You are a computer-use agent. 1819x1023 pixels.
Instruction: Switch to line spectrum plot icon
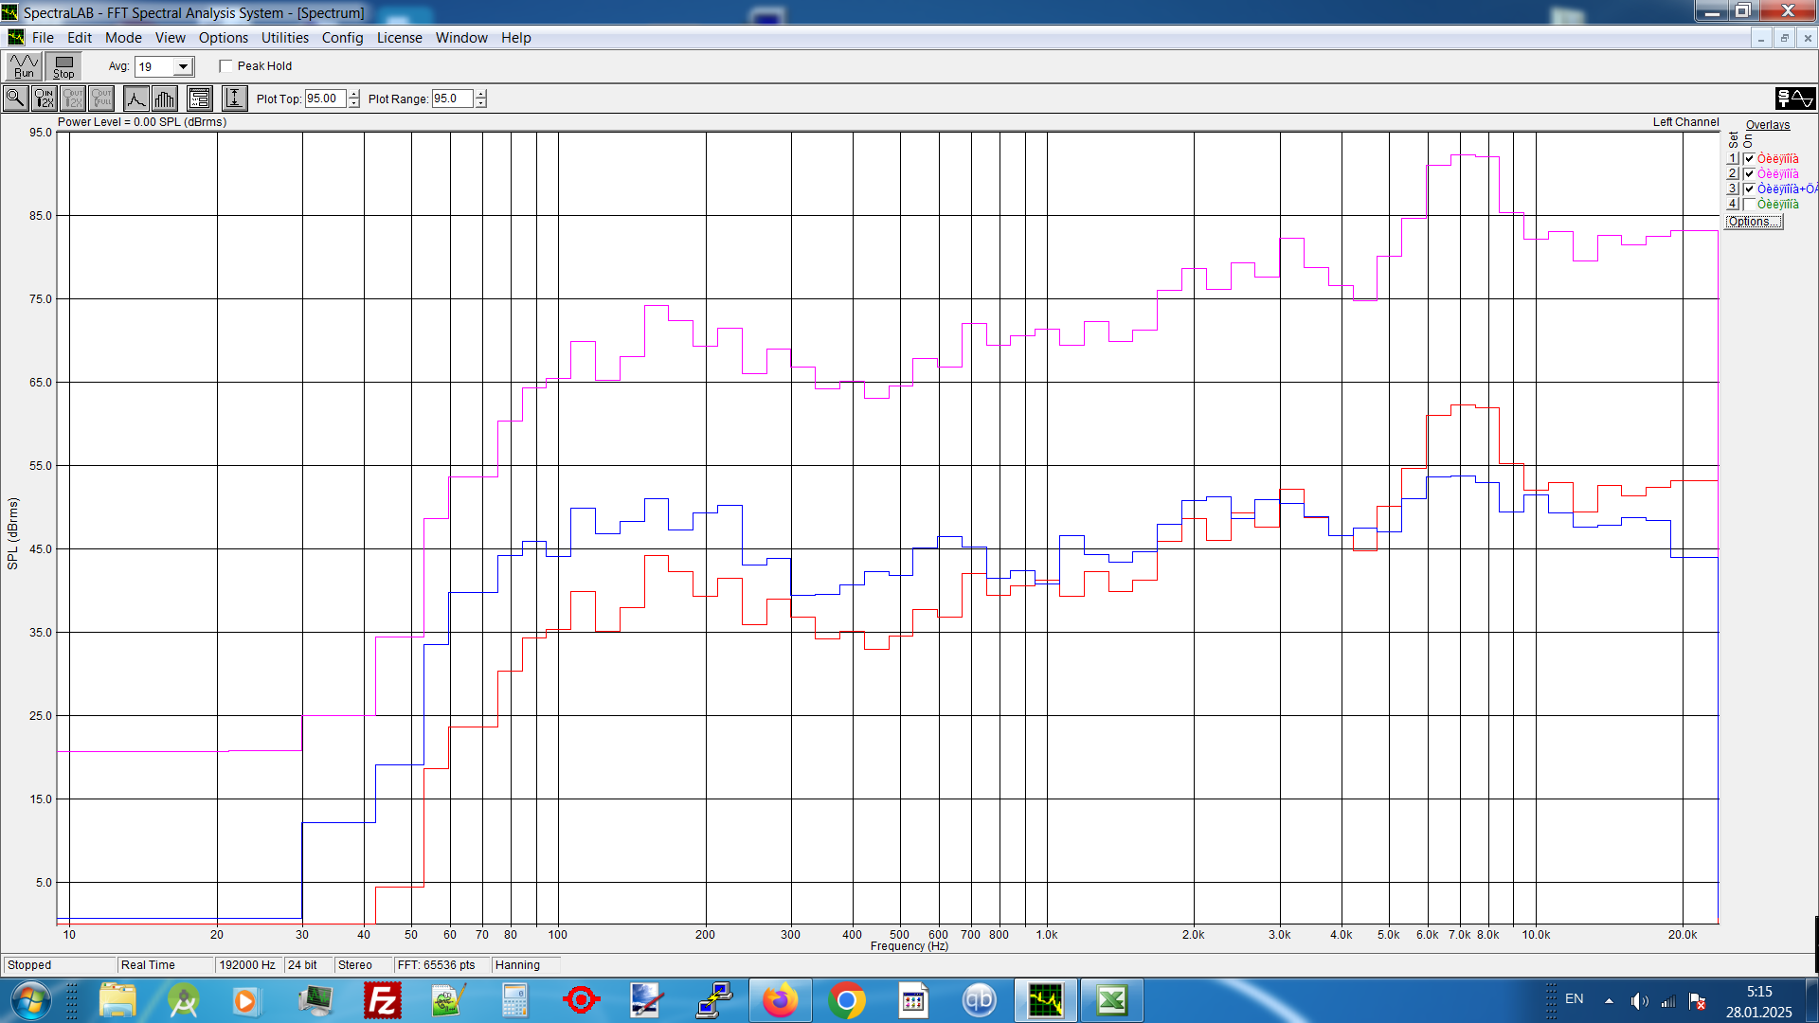point(135,98)
